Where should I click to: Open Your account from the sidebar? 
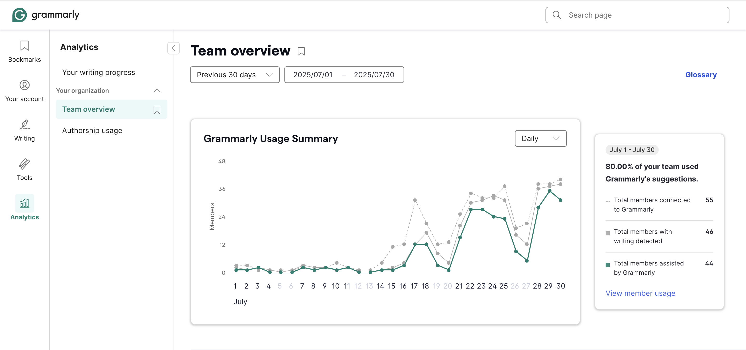24,90
